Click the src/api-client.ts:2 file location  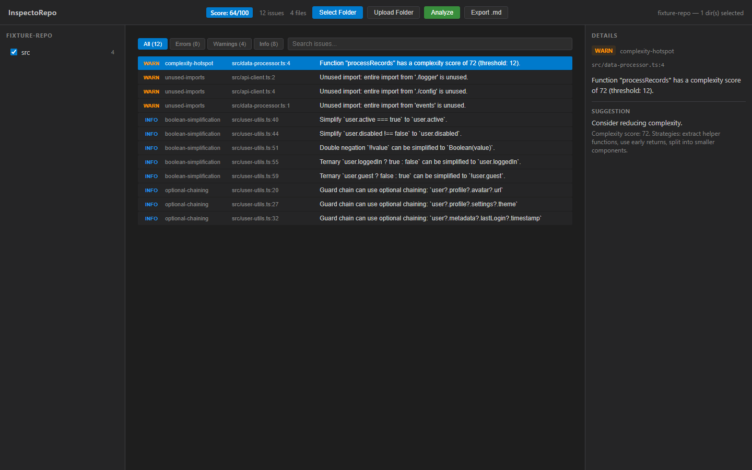pyautogui.click(x=253, y=77)
